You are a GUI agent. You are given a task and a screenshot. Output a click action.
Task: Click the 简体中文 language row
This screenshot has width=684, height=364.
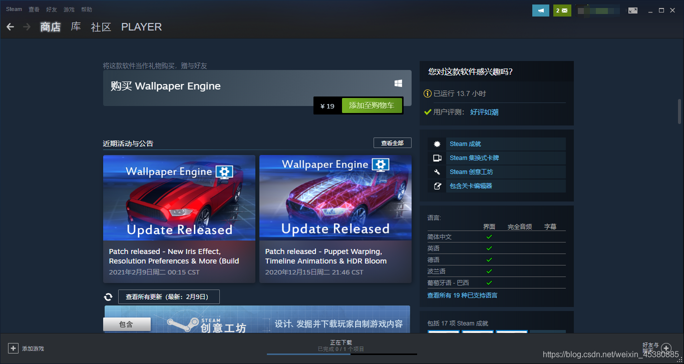pyautogui.click(x=496, y=236)
